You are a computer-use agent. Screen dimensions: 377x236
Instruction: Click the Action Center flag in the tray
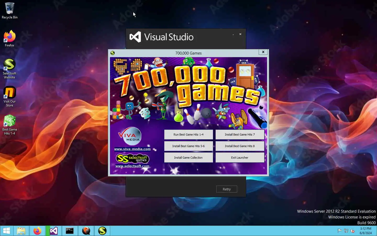(x=340, y=231)
